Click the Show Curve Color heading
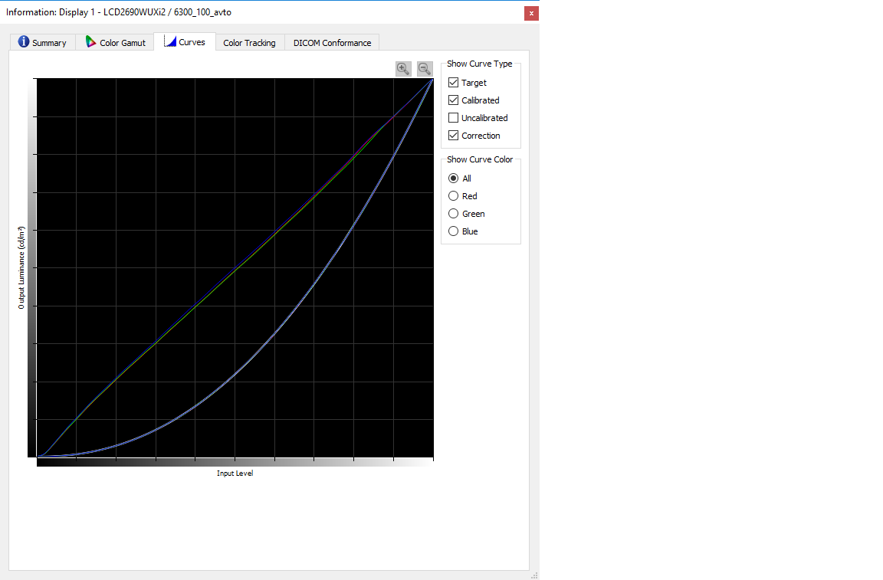883x580 pixels. (480, 159)
